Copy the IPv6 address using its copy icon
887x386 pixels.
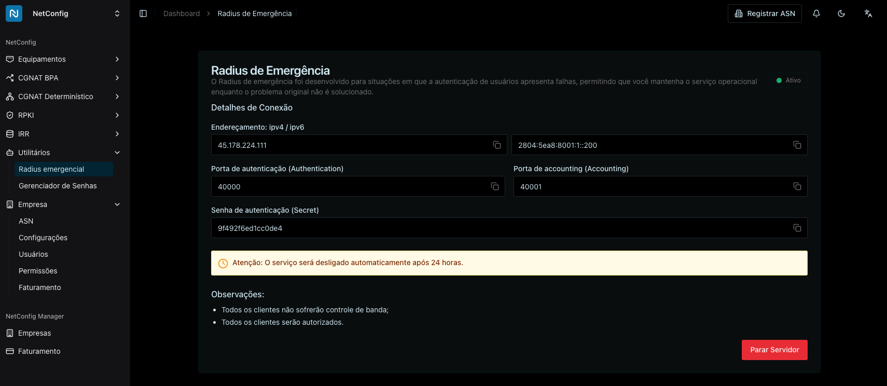coord(797,145)
